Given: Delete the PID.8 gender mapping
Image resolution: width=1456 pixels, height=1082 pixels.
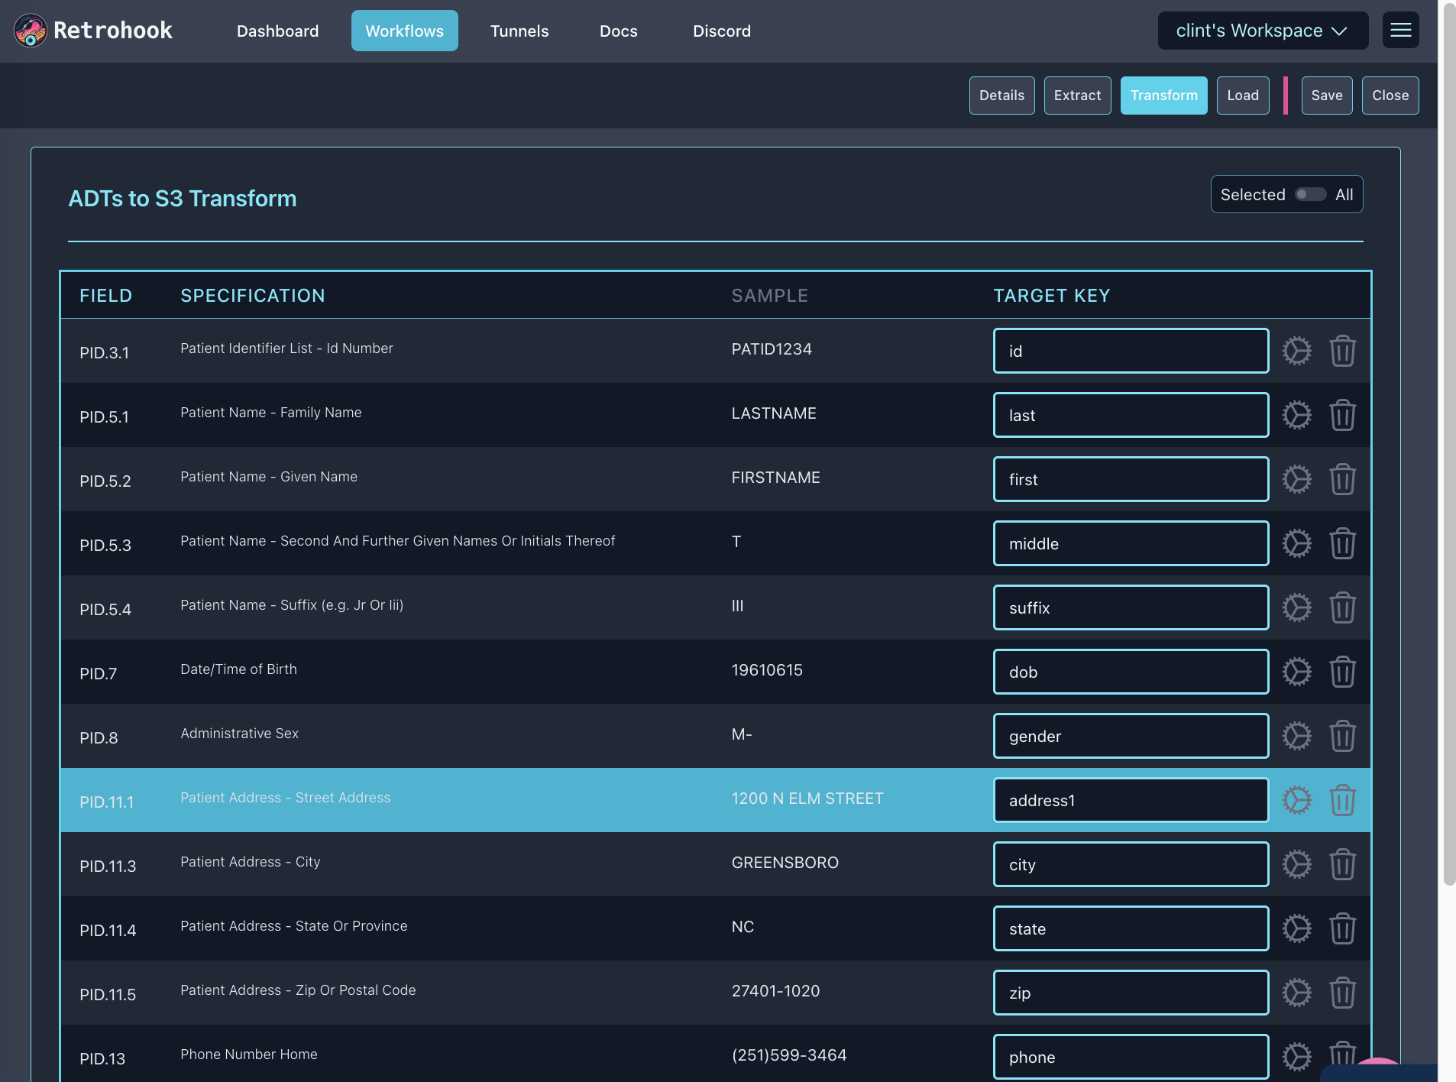Looking at the screenshot, I should coord(1342,736).
